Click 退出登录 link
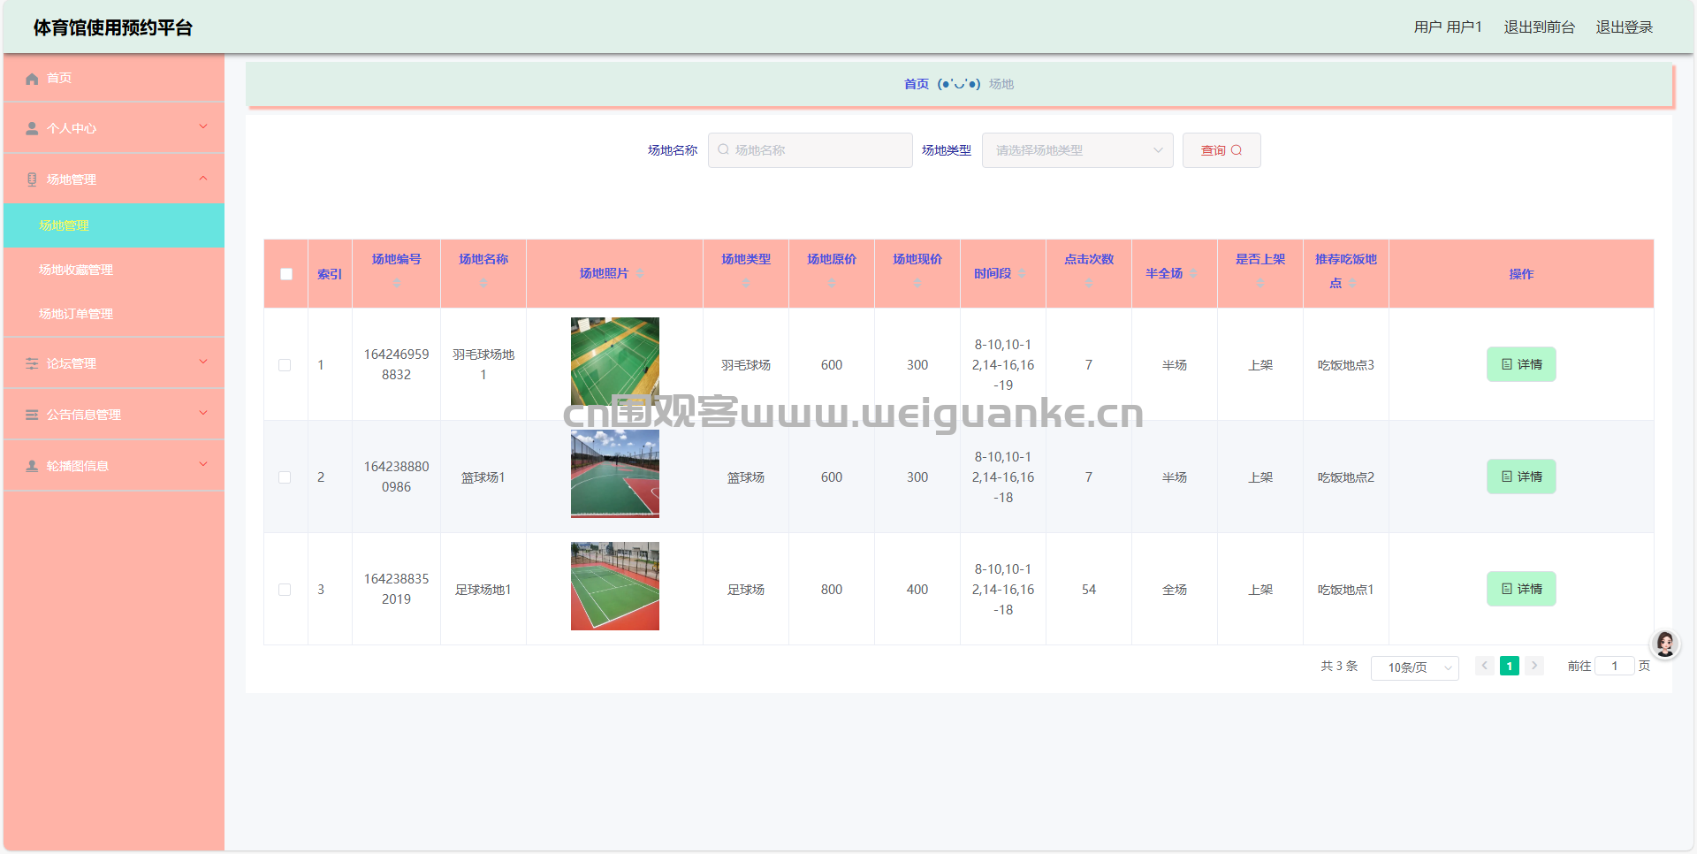This screenshot has height=854, width=1697. tap(1625, 27)
